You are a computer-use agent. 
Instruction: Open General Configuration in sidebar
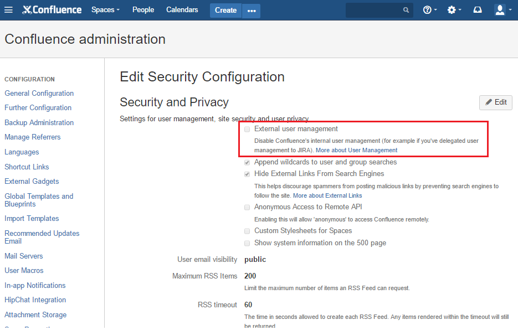coord(39,93)
